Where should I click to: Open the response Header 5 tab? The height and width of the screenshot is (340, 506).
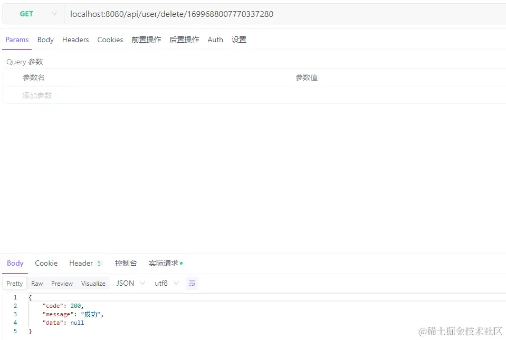click(x=85, y=263)
